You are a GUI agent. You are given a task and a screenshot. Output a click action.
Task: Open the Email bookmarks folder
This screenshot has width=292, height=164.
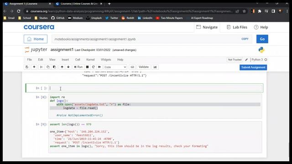tap(9, 18)
